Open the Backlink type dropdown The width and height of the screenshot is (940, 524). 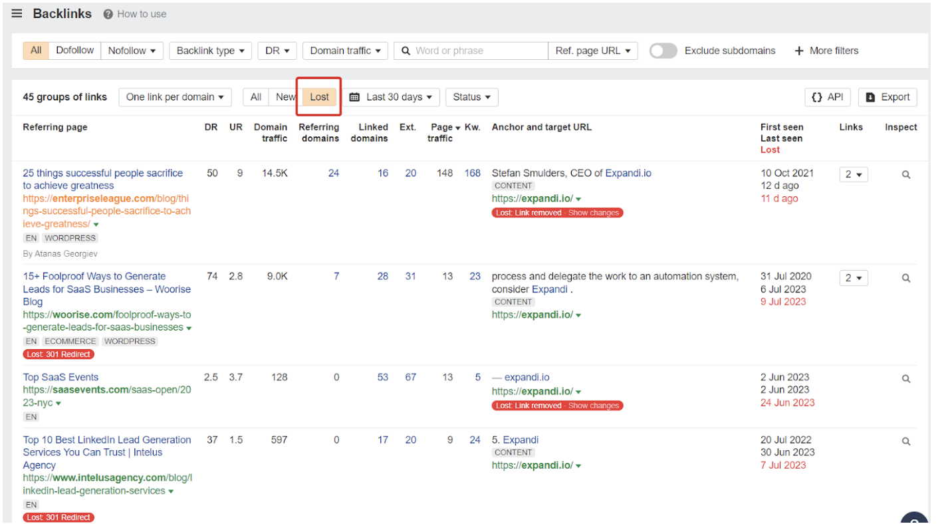(x=210, y=51)
